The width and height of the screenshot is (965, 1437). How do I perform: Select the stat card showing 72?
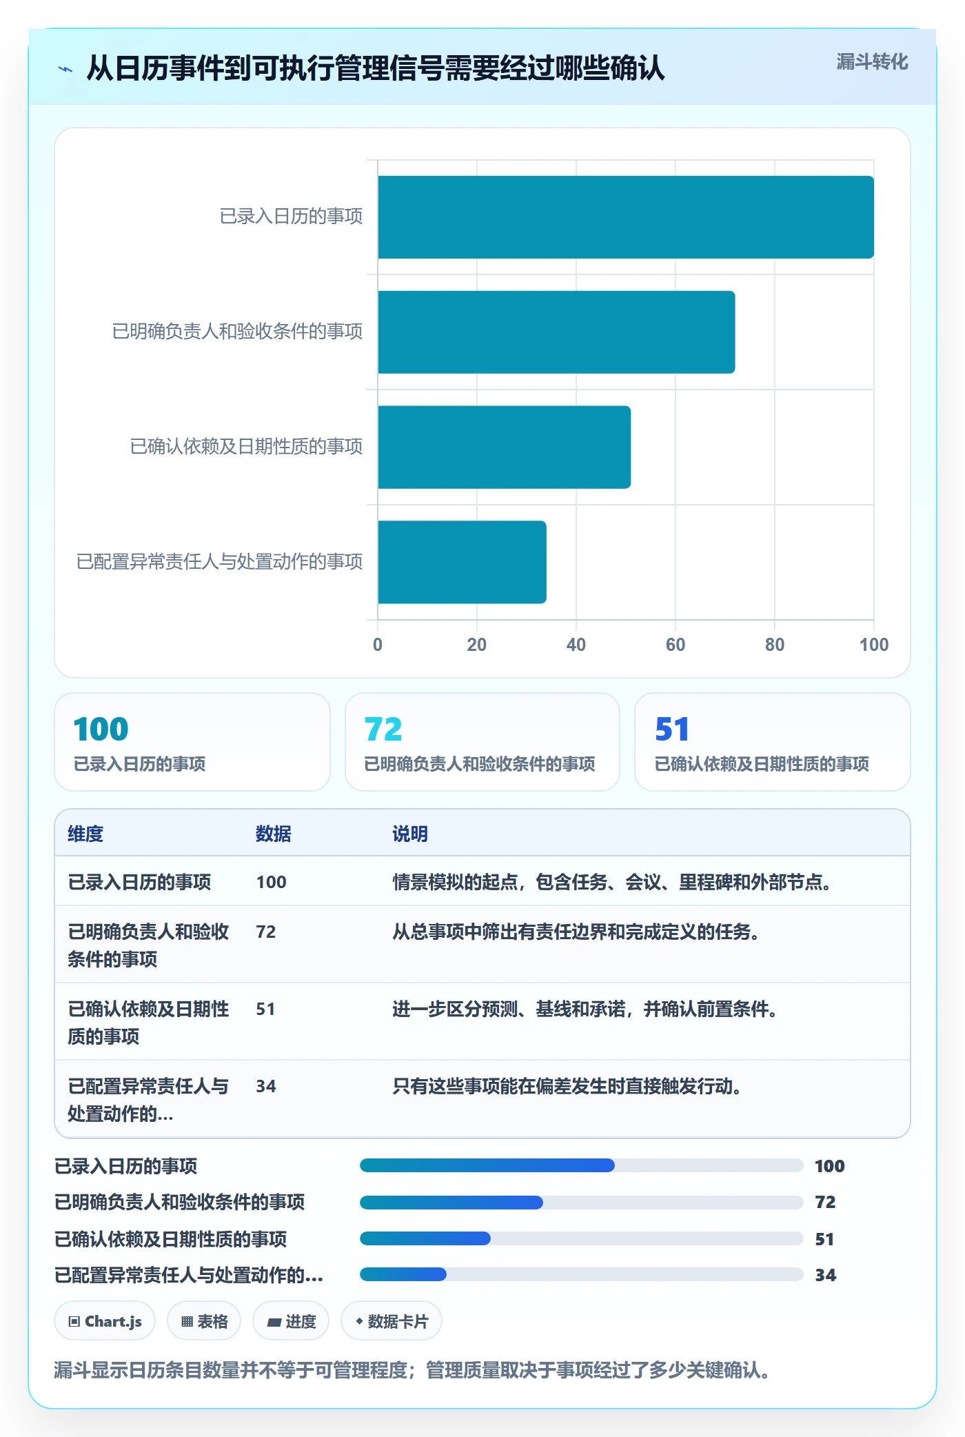click(482, 742)
